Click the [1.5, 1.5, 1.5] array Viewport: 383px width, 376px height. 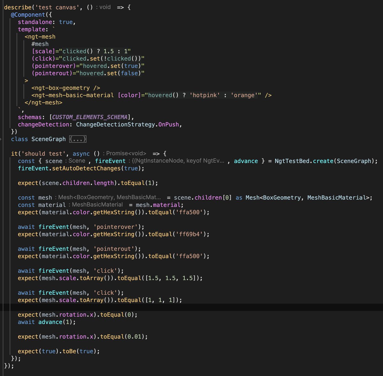(x=172, y=278)
